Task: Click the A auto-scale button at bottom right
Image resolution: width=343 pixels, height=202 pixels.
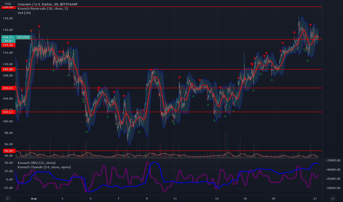Action: click(333, 198)
